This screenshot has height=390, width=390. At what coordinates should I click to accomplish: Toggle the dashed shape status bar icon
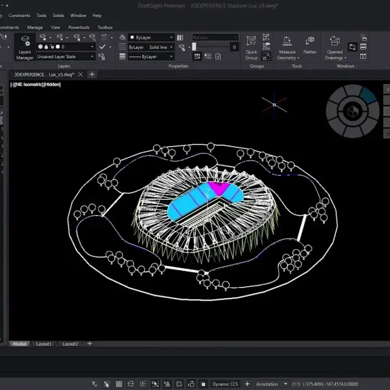[179, 384]
